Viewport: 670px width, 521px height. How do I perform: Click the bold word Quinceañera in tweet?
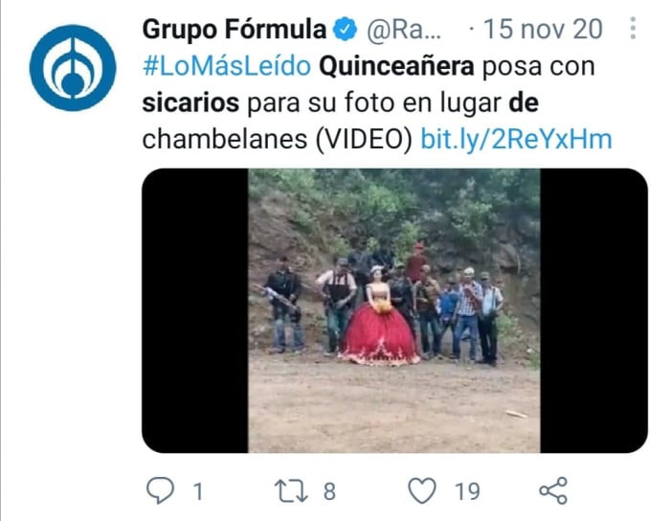pos(396,66)
